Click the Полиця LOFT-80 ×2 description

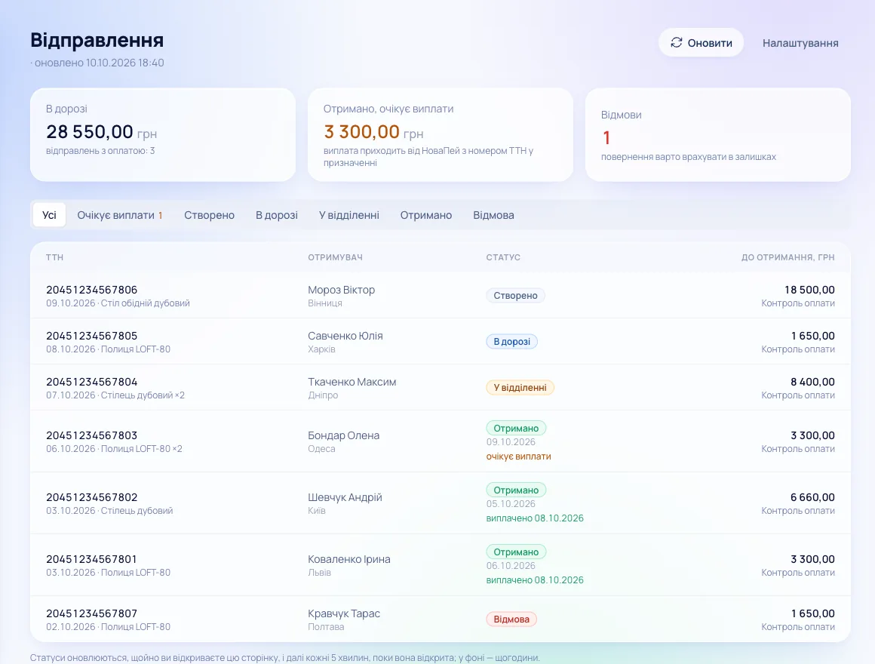coord(141,449)
